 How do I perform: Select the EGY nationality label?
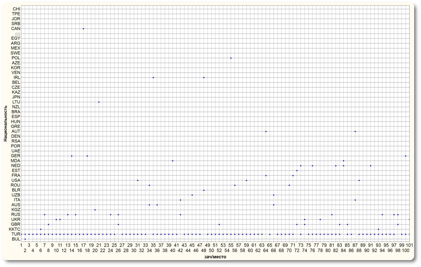pos(16,38)
